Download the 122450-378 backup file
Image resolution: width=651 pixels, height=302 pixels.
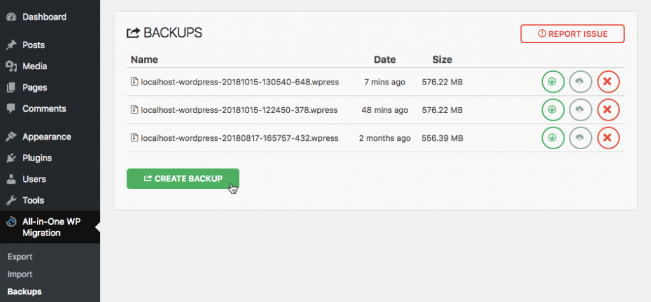tap(552, 110)
